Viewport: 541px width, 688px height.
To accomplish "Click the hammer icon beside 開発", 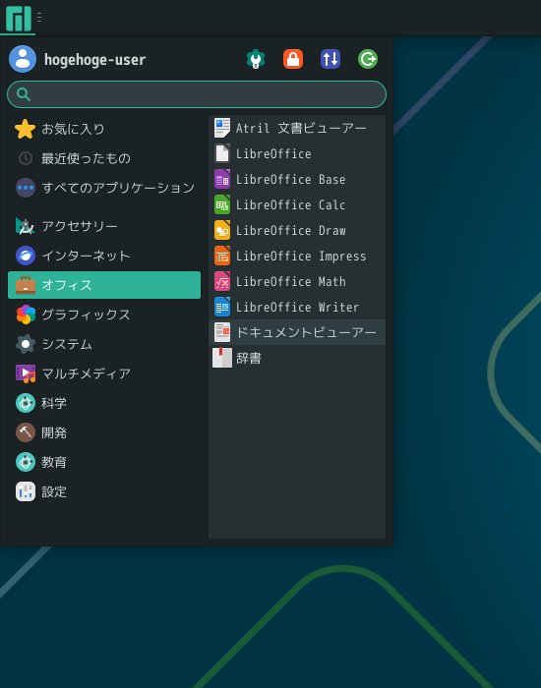I will click(26, 432).
